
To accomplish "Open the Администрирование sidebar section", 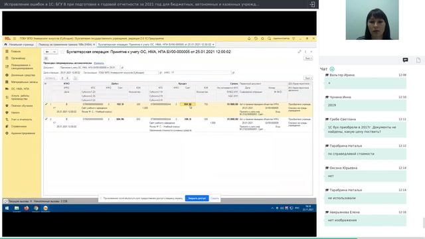I will [x=23, y=133].
